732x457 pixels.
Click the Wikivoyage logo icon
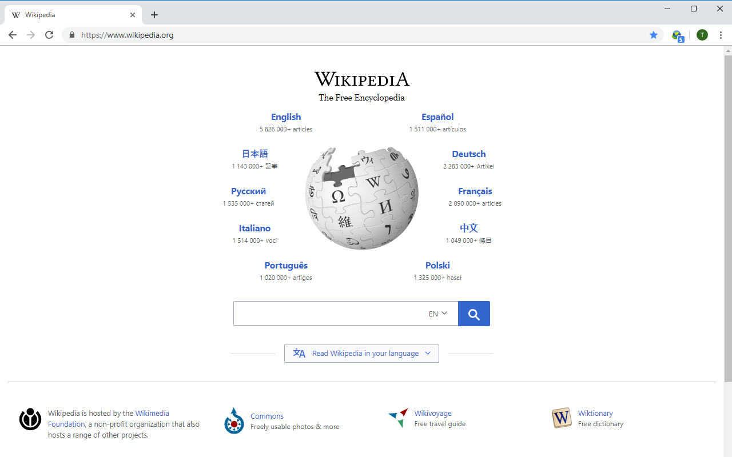coord(399,418)
